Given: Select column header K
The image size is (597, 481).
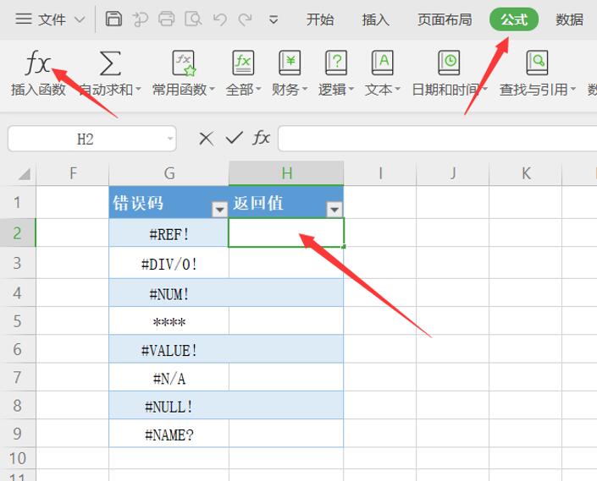Looking at the screenshot, I should [x=525, y=173].
